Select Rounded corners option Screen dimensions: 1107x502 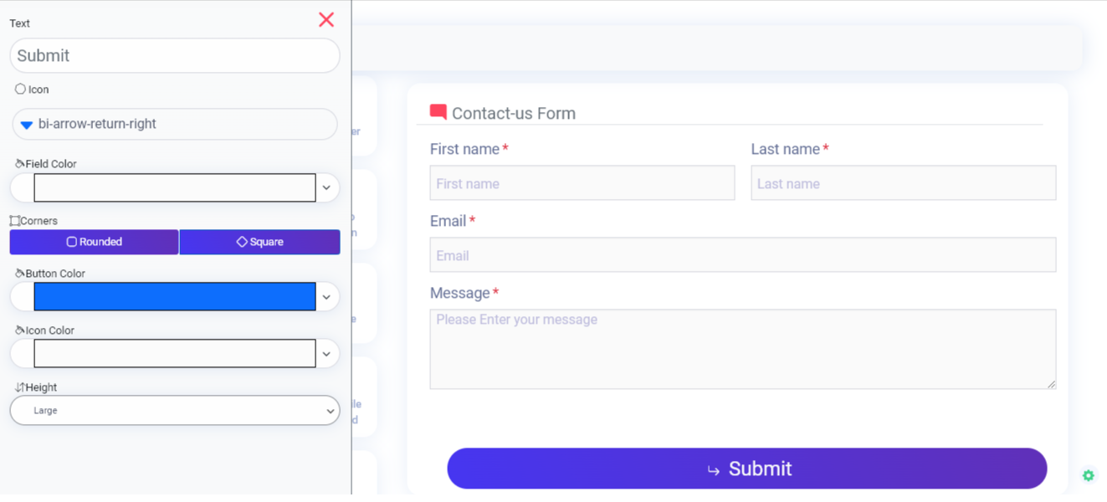(x=95, y=242)
